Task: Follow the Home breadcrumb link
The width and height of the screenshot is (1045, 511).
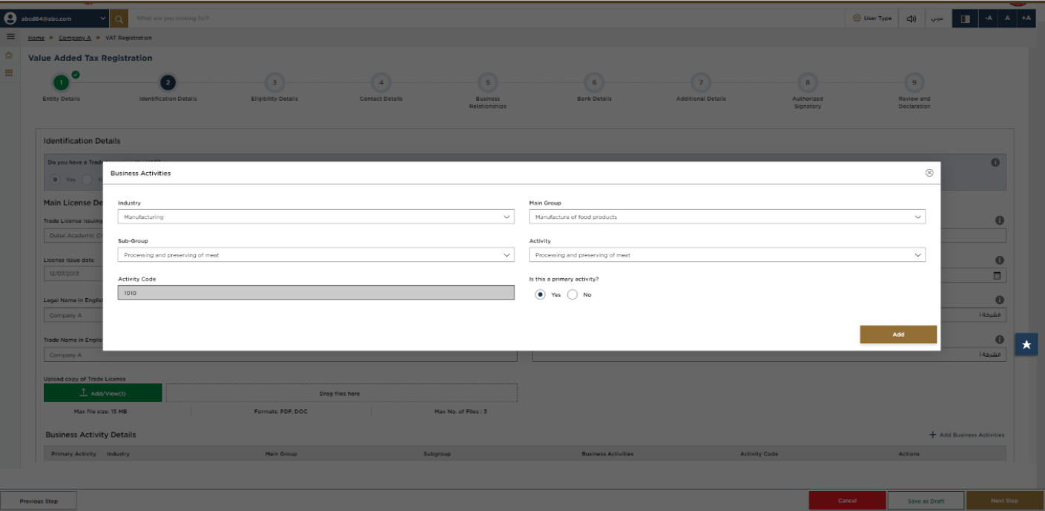Action: coord(36,38)
